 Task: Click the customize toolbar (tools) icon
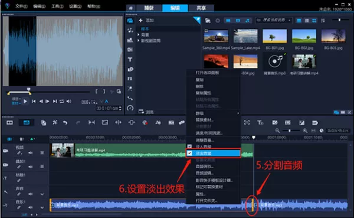pyautogui.click(x=55, y=122)
